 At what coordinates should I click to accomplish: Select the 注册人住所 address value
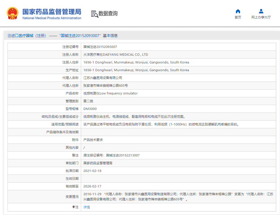[136, 62]
